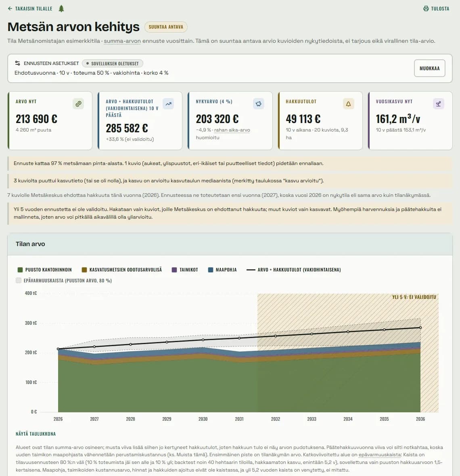This screenshot has width=460, height=476.
Task: Click the sprout icon on Vuosikasvu nyt card
Action: pyautogui.click(x=439, y=104)
